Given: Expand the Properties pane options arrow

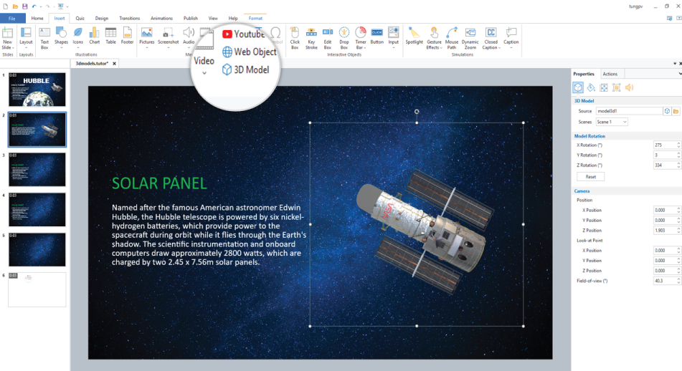Looking at the screenshot, I should coord(680,74).
